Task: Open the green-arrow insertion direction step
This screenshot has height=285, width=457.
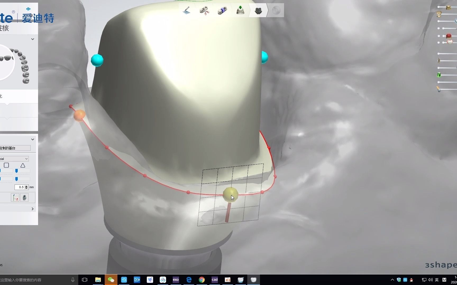Action: pyautogui.click(x=240, y=11)
